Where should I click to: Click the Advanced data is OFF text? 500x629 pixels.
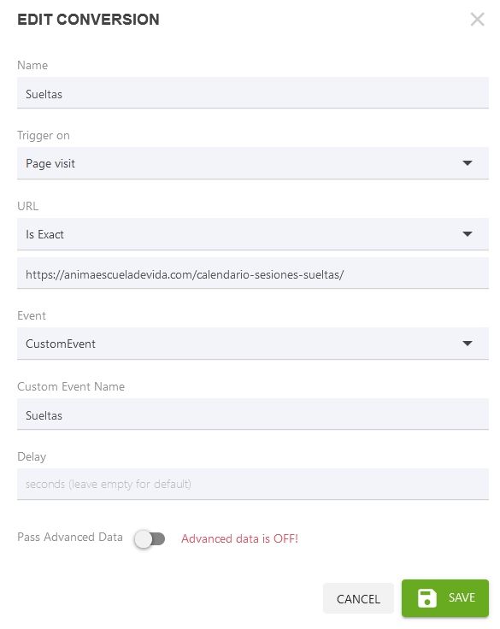tap(239, 538)
